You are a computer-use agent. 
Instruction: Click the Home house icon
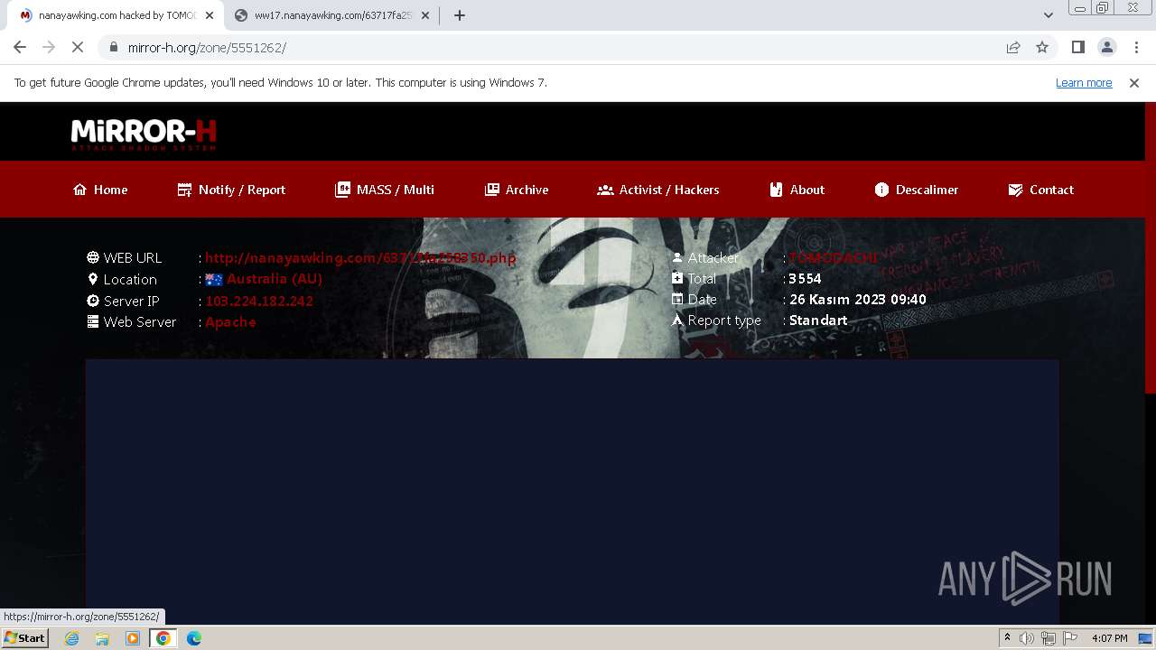[80, 190]
